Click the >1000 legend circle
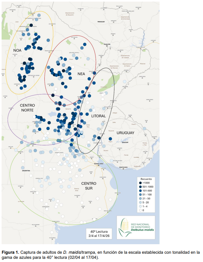Screen dimensions: 203x262 141,183
